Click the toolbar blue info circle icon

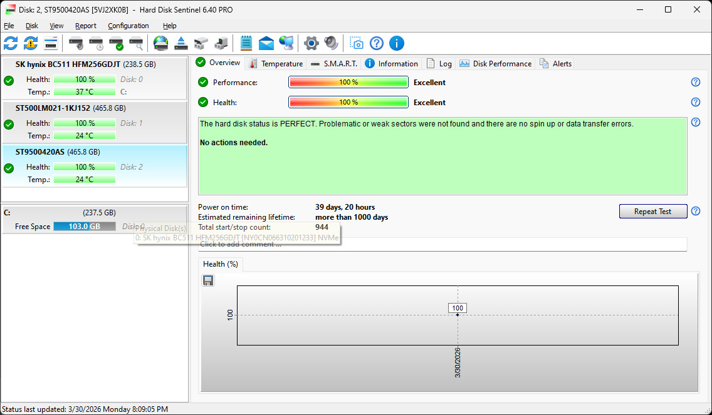(x=396, y=44)
